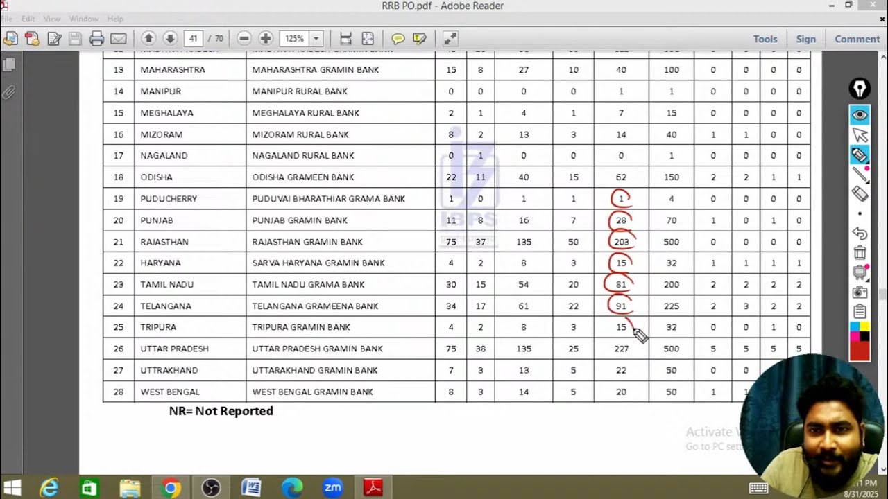Click the Windows Start button

click(x=12, y=488)
